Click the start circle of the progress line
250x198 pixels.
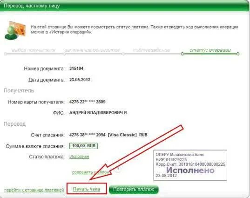coord(6,54)
